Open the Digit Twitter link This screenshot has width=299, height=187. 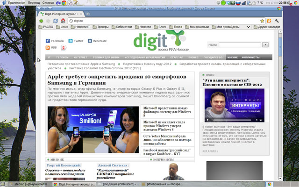(76, 41)
